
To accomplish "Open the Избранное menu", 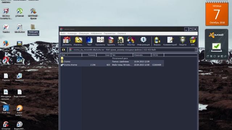I will point(96,34).
